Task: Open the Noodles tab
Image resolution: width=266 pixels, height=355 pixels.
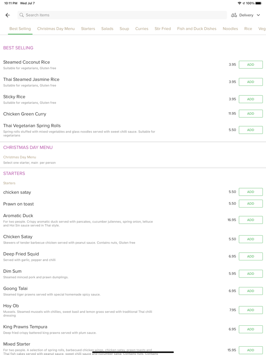Action: coord(230,29)
